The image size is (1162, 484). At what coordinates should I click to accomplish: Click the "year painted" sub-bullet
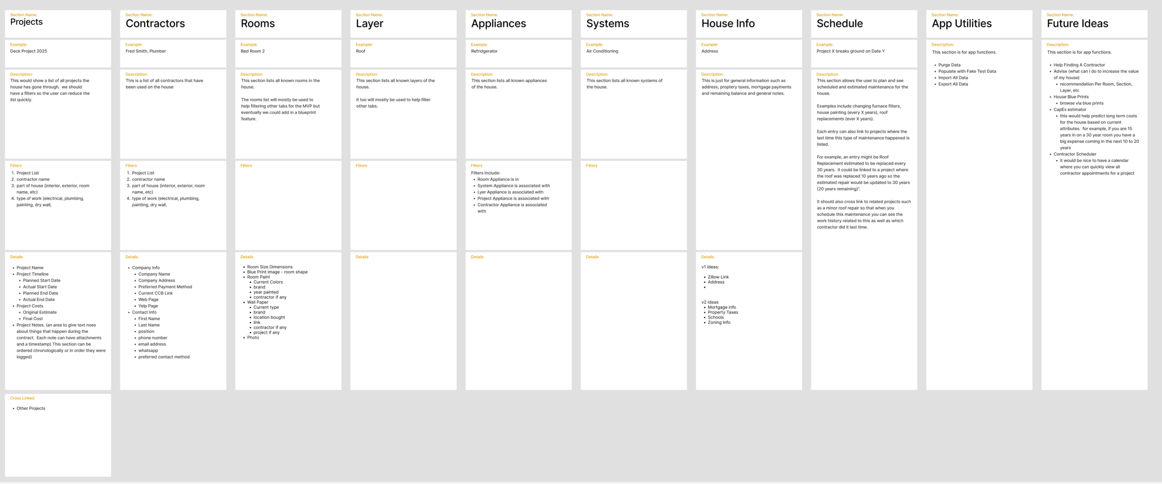266,292
